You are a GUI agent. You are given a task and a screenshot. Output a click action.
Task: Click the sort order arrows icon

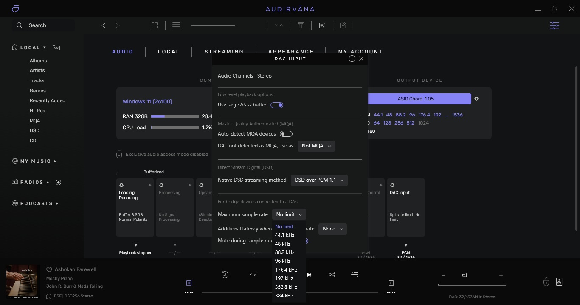pos(279,25)
